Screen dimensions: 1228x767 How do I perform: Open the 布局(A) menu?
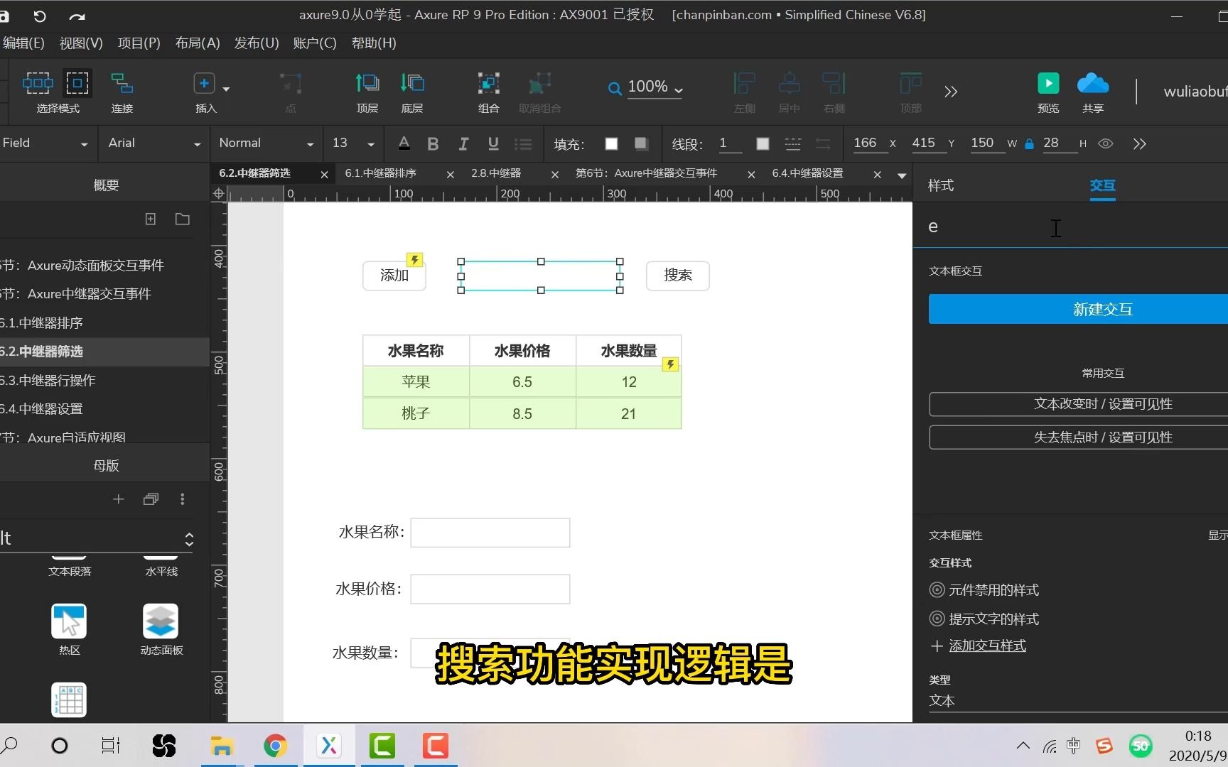click(x=198, y=43)
